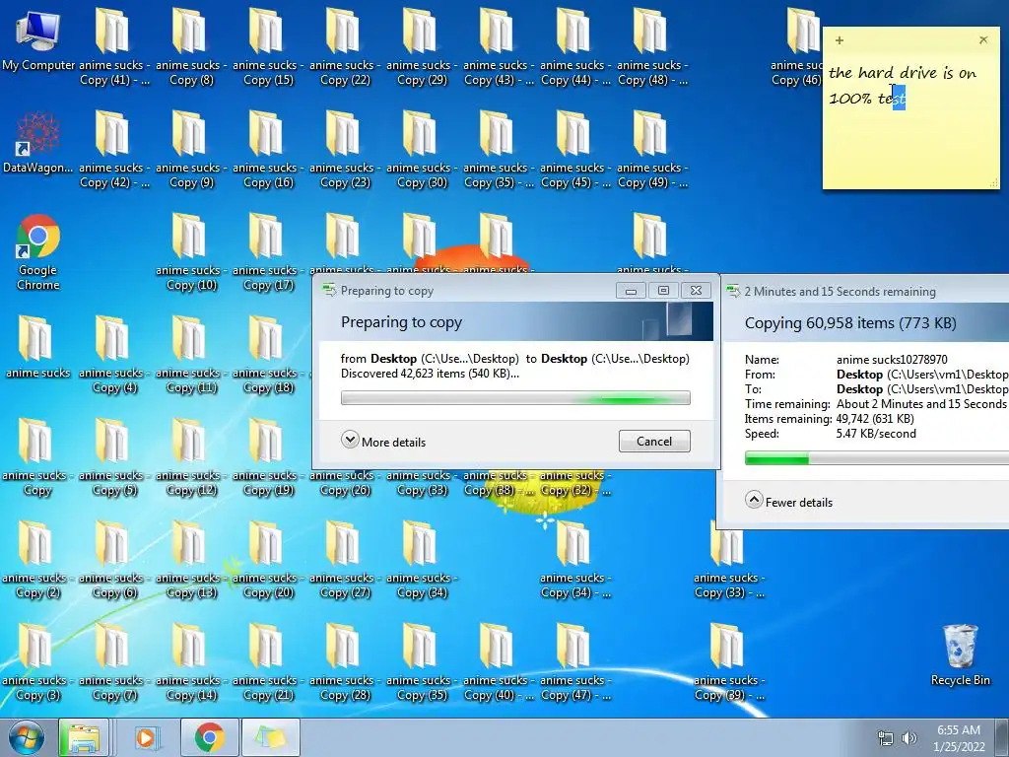Show the clock showing 6:55 AM
Screen dimensions: 1009x757
(959, 737)
